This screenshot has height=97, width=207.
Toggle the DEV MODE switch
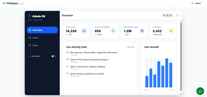[54, 56]
